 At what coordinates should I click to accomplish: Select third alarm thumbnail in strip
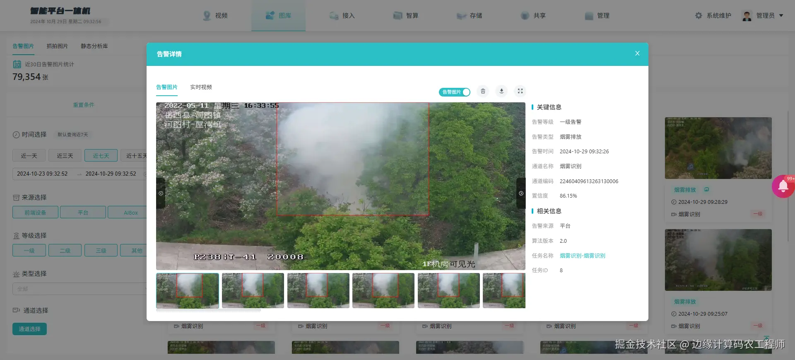pyautogui.click(x=318, y=290)
